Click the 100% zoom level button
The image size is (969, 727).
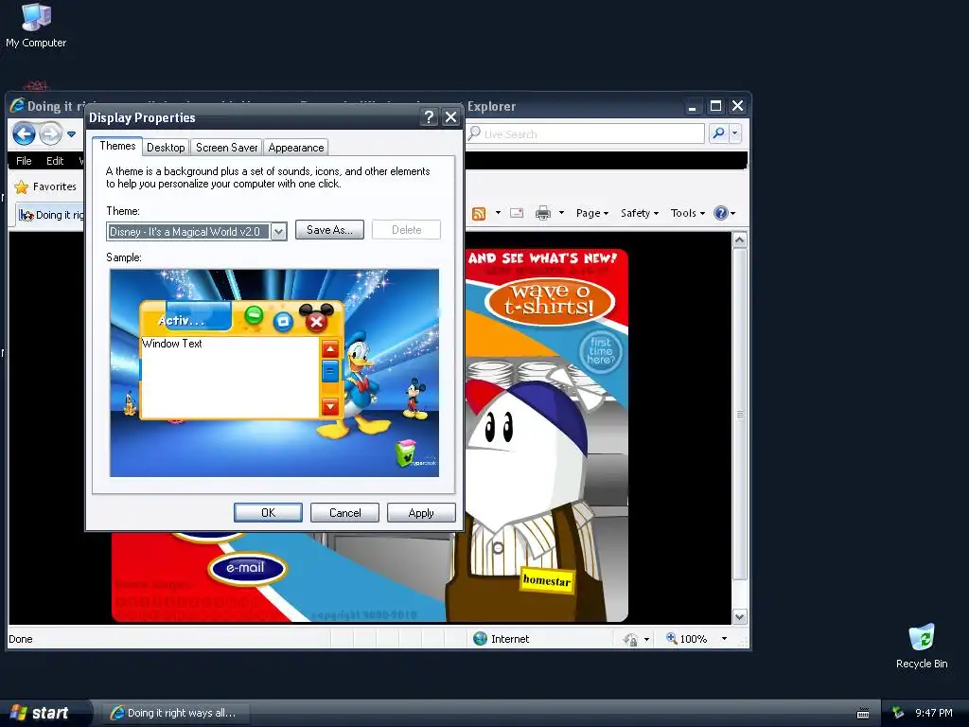[687, 639]
